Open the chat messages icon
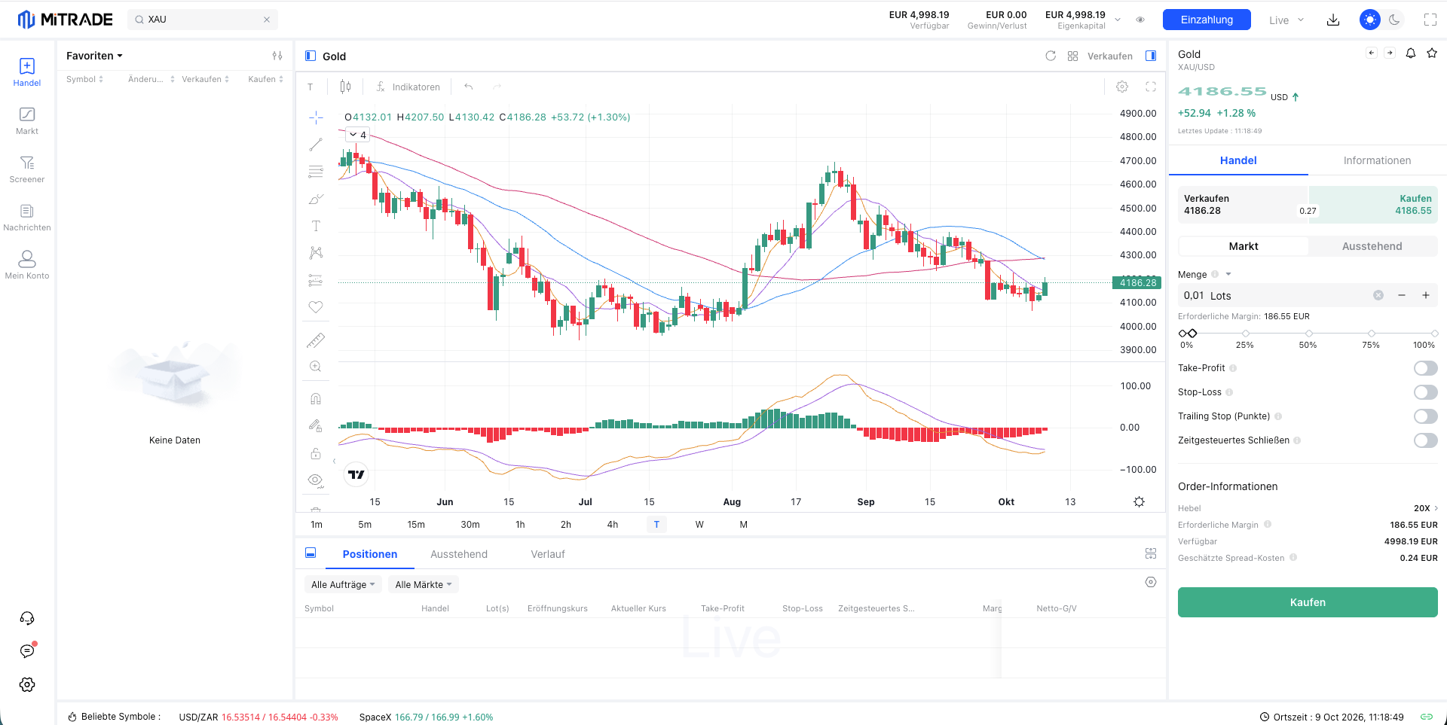This screenshot has width=1447, height=725. 27,650
